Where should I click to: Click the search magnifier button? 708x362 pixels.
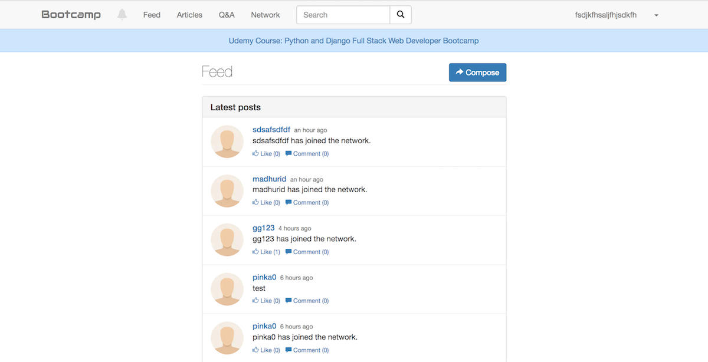coord(401,15)
